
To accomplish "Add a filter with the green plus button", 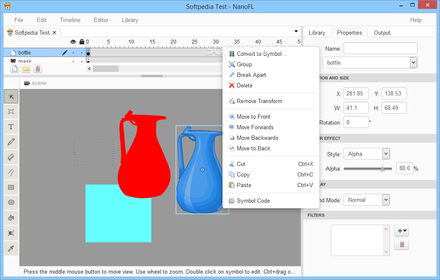I will tap(401, 231).
